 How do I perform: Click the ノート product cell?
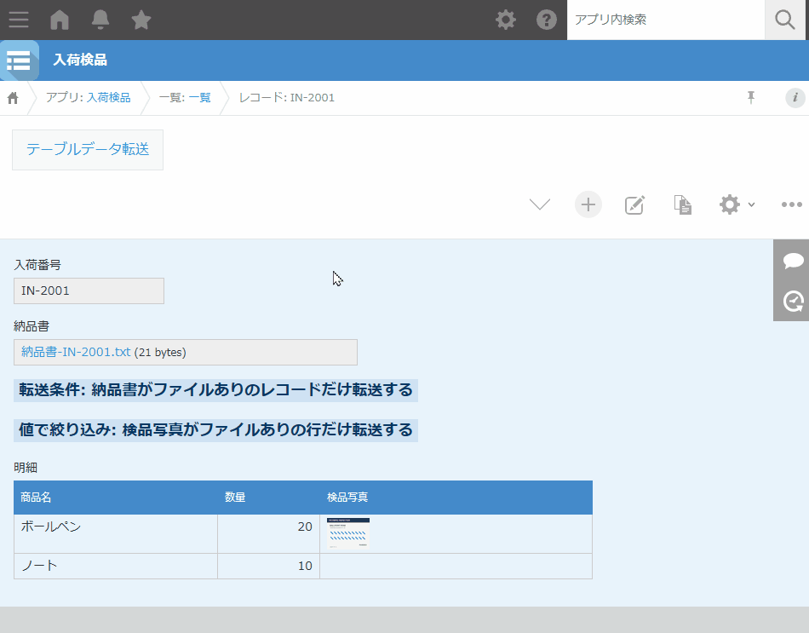point(116,567)
